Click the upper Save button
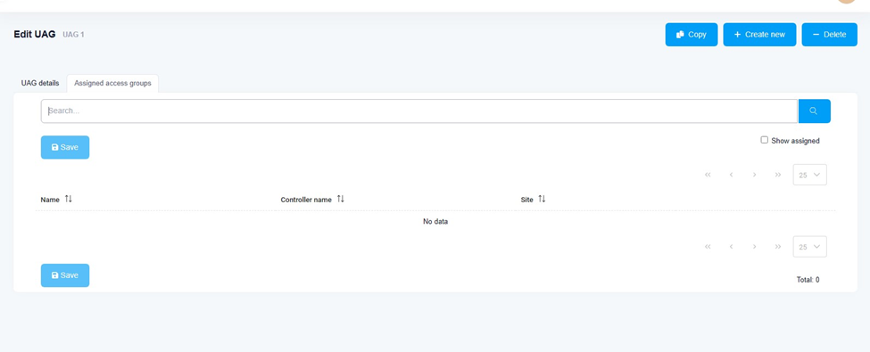 (x=65, y=147)
